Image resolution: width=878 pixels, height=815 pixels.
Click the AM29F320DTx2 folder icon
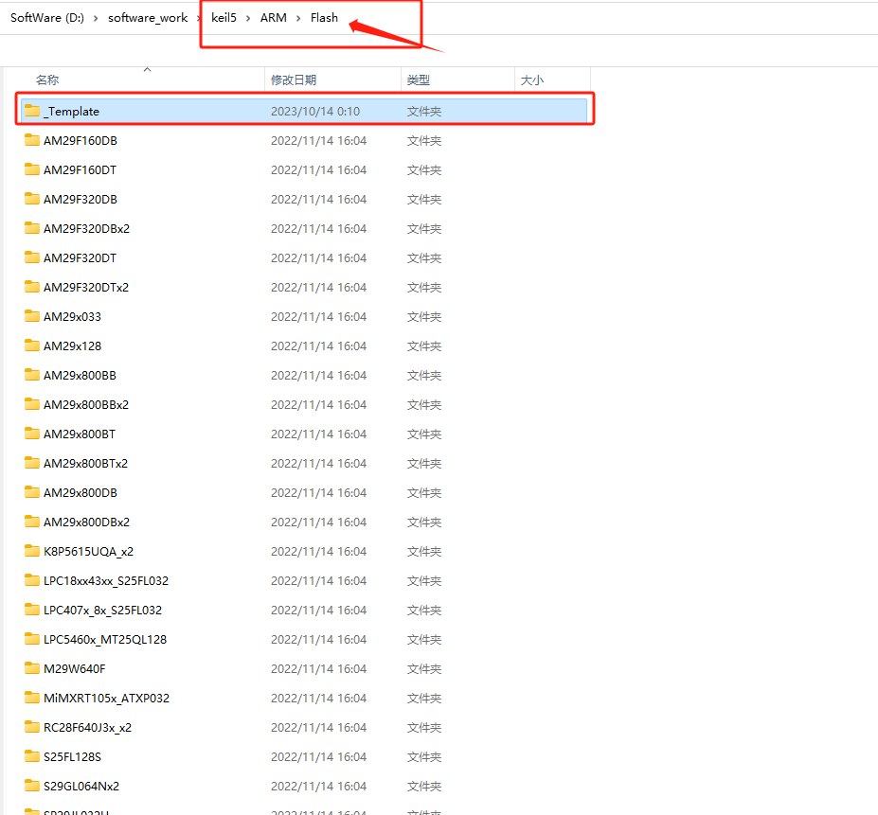click(x=32, y=287)
